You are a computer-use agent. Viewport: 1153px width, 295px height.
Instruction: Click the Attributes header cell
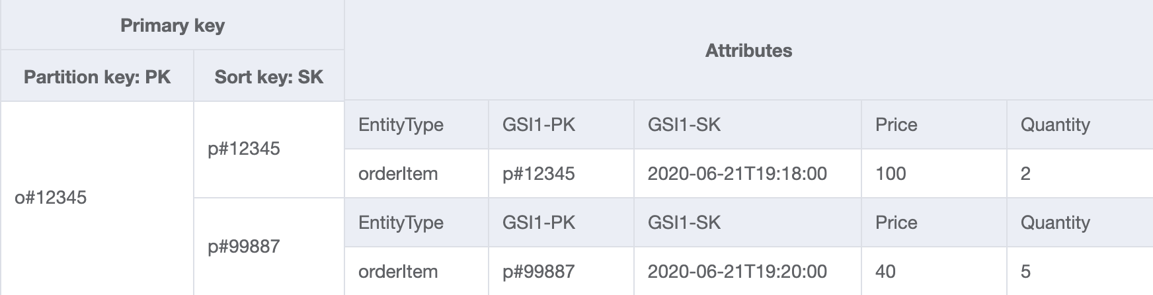(x=748, y=51)
